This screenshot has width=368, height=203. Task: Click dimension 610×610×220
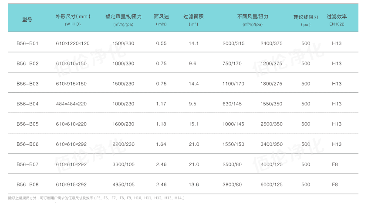(x=71, y=124)
